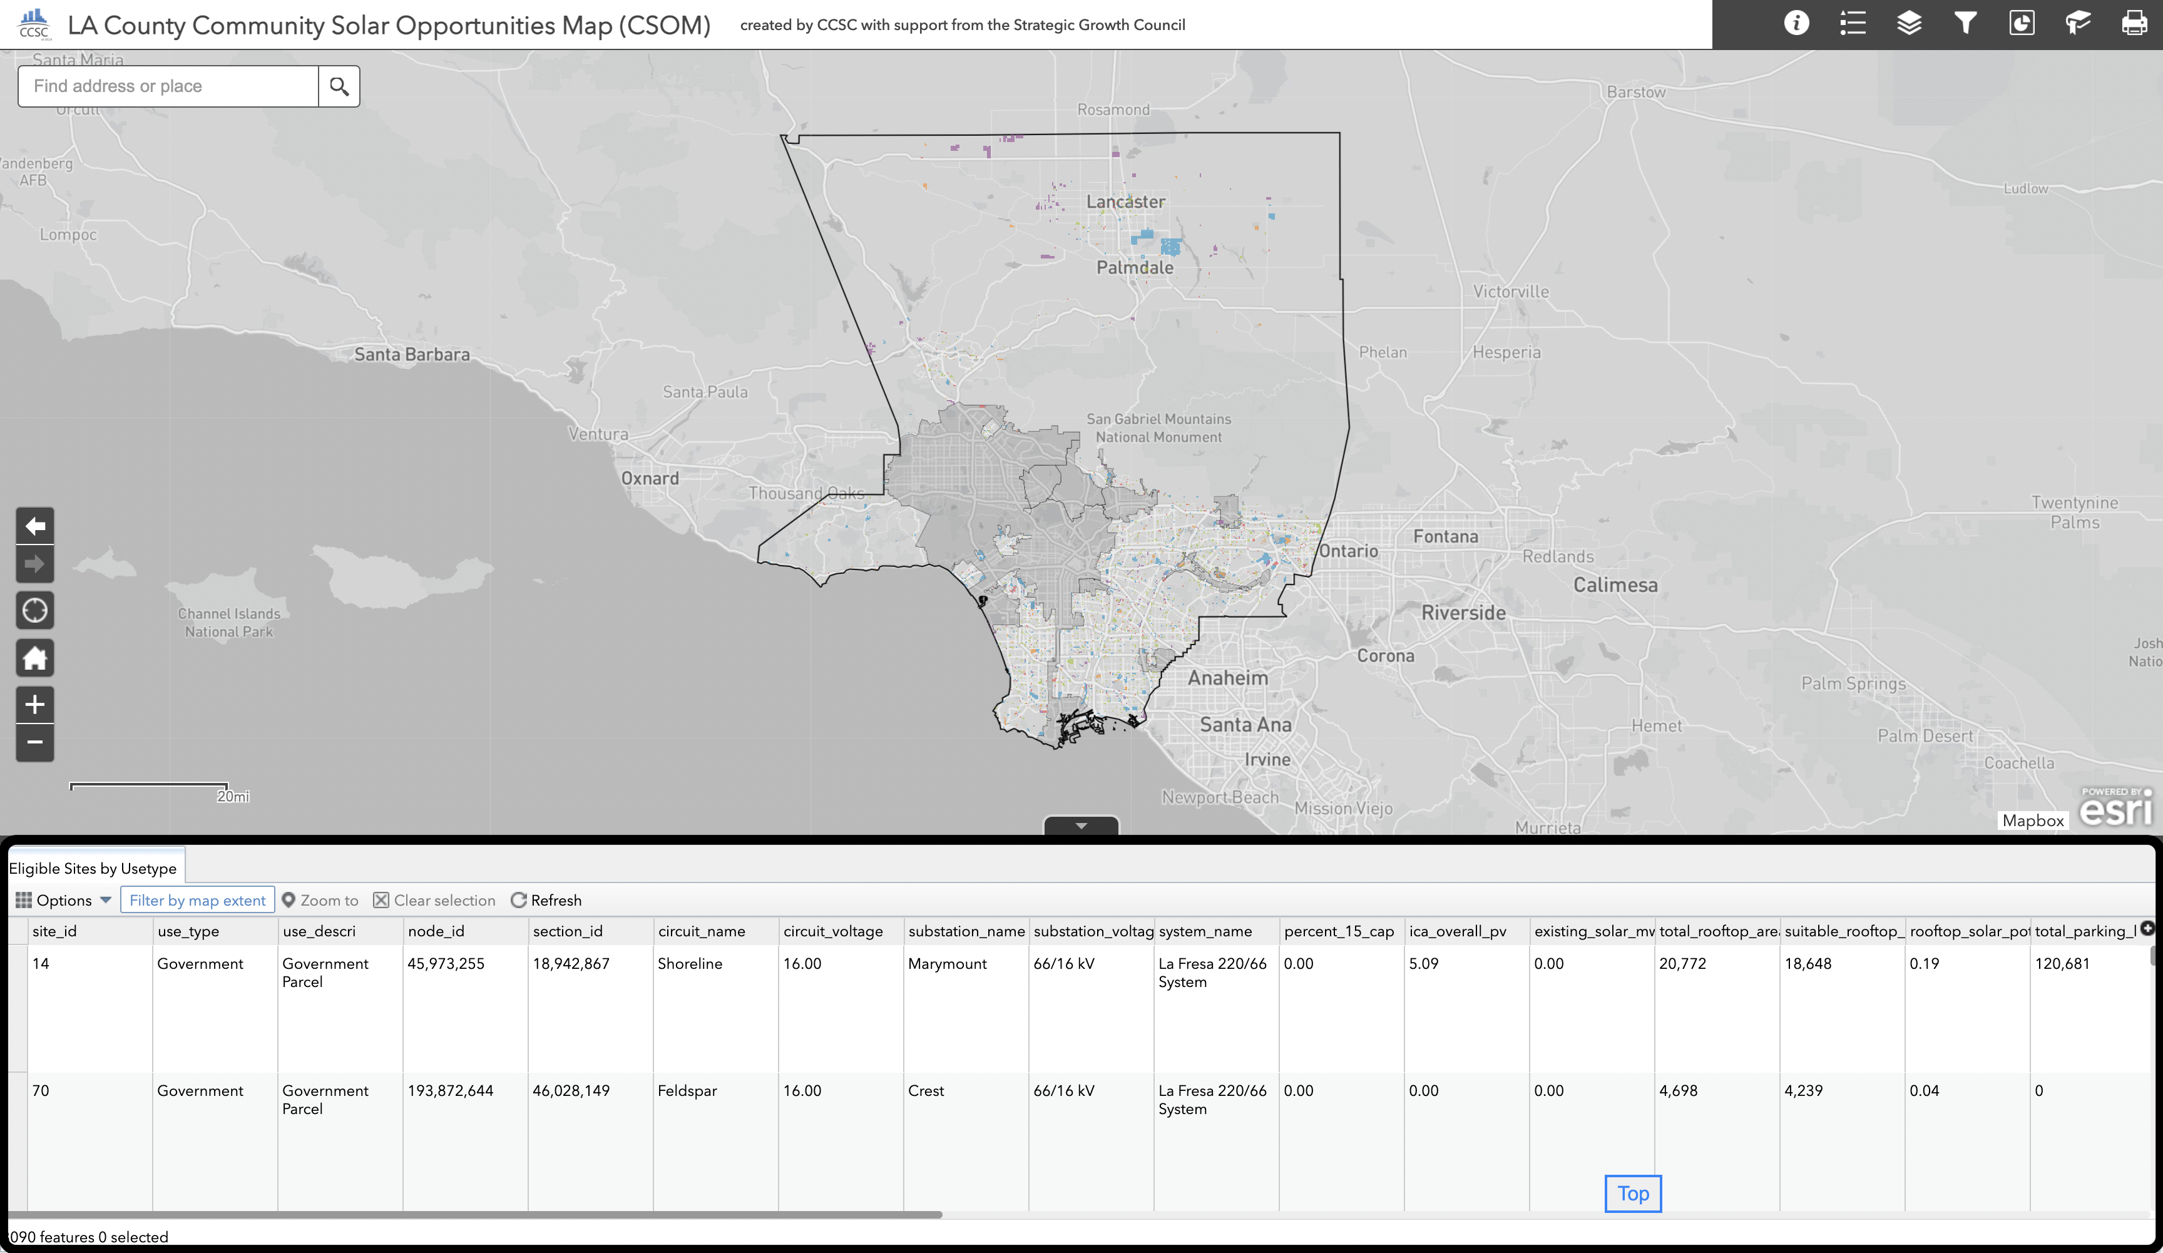Open the Print widget
Image resolution: width=2163 pixels, height=1253 pixels.
2134,23
